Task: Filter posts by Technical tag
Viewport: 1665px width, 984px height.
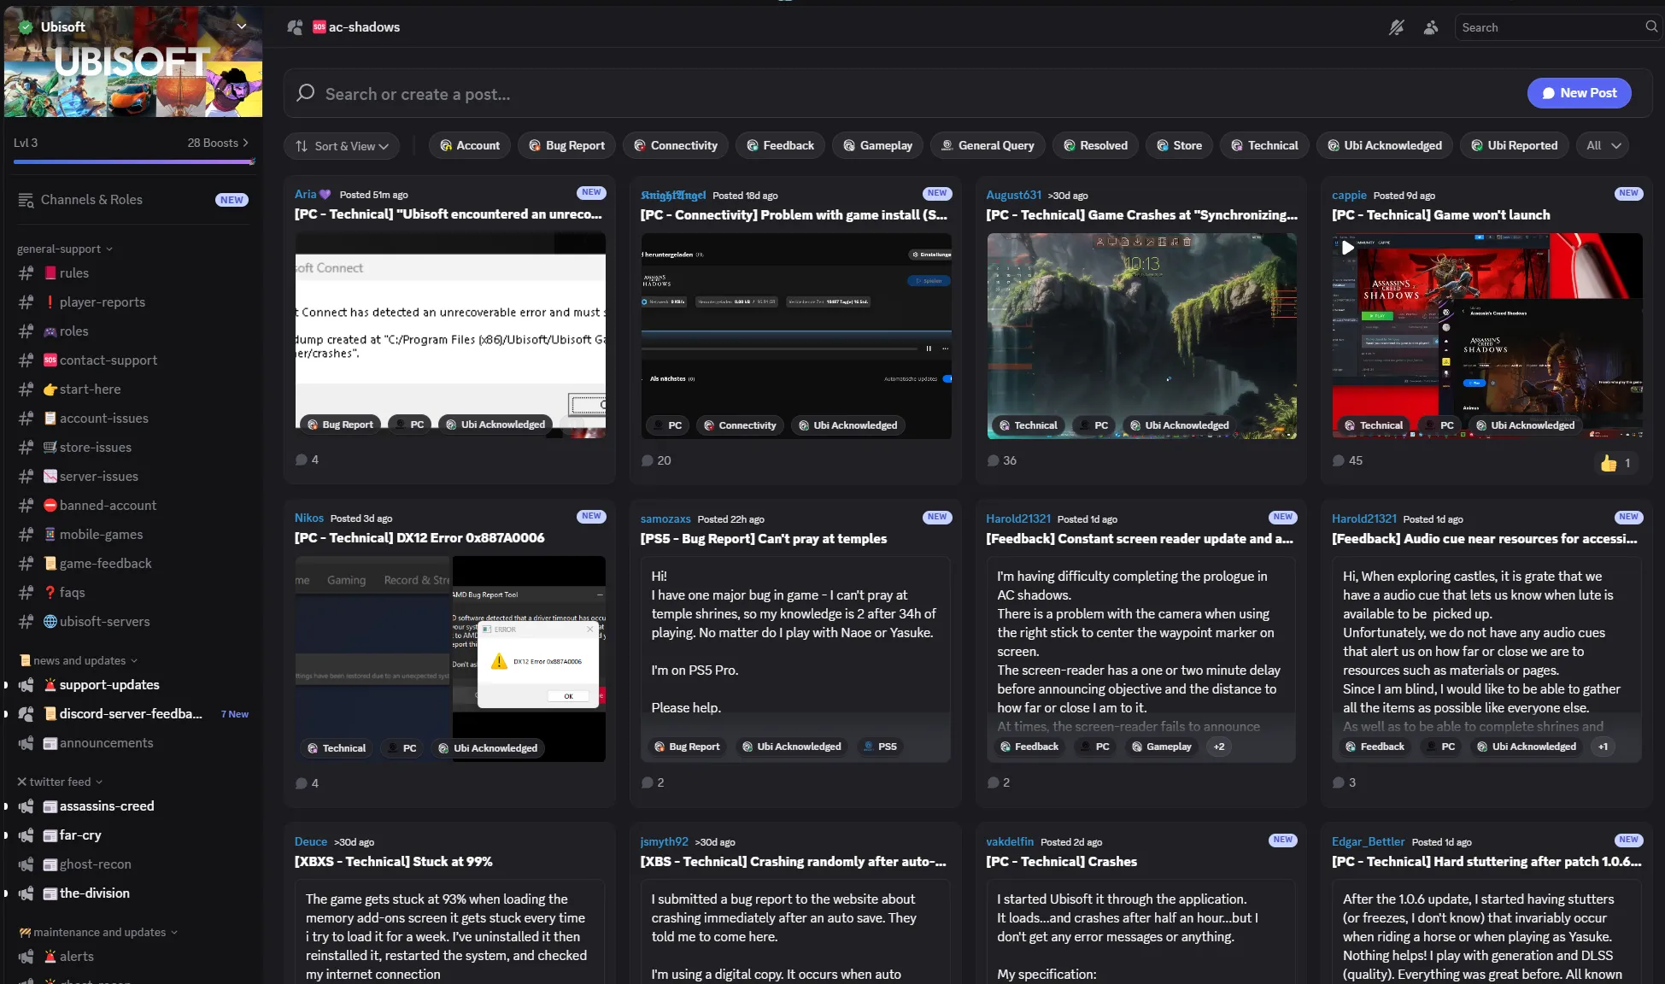Action: pos(1264,146)
